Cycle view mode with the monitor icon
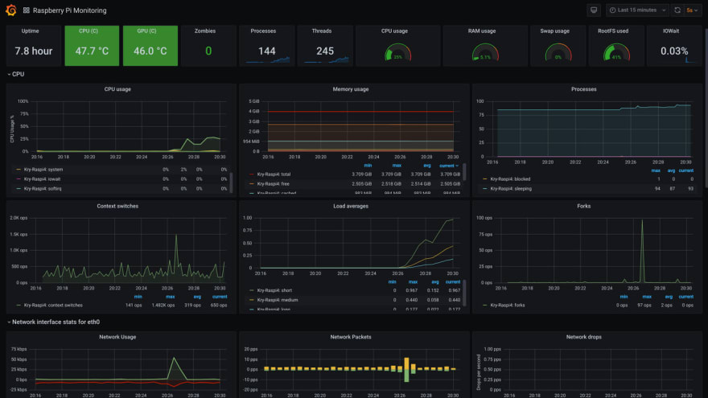708x398 pixels. [x=594, y=10]
